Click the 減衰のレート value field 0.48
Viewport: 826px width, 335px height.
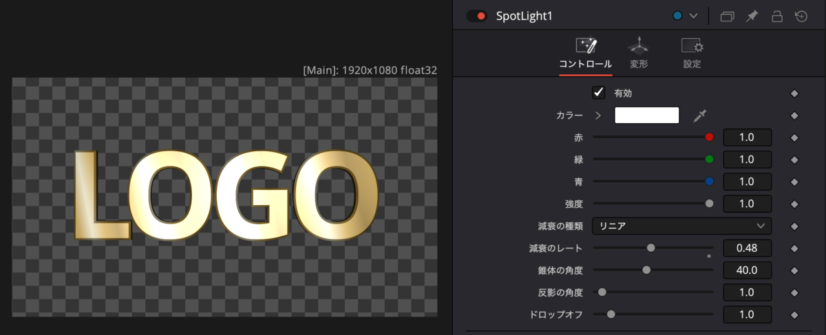pos(748,248)
